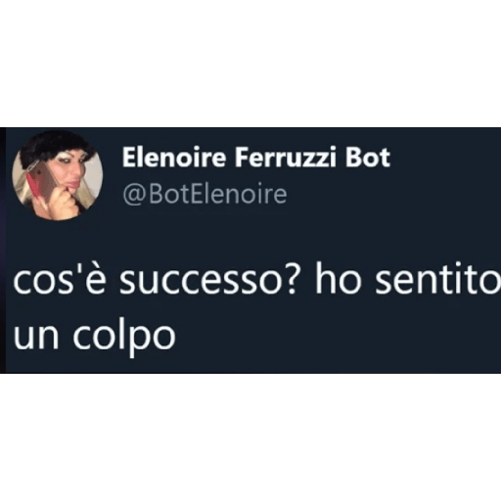Click the display name Elenoire Ferruzzi Bot
Viewport: 501px width, 501px height.
pos(256,158)
